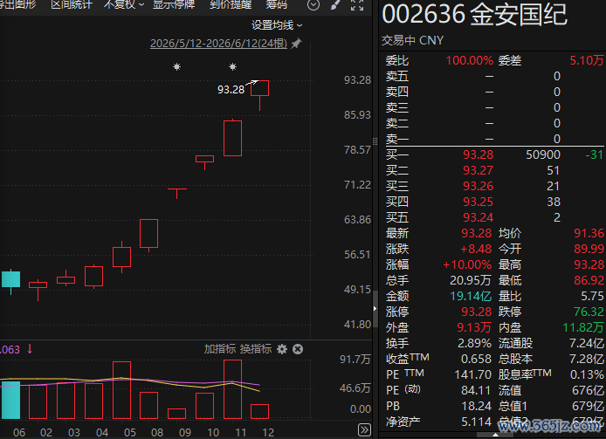The height and width of the screenshot is (439, 606).
Task: Click the PB value 18.24
Action: point(476,406)
